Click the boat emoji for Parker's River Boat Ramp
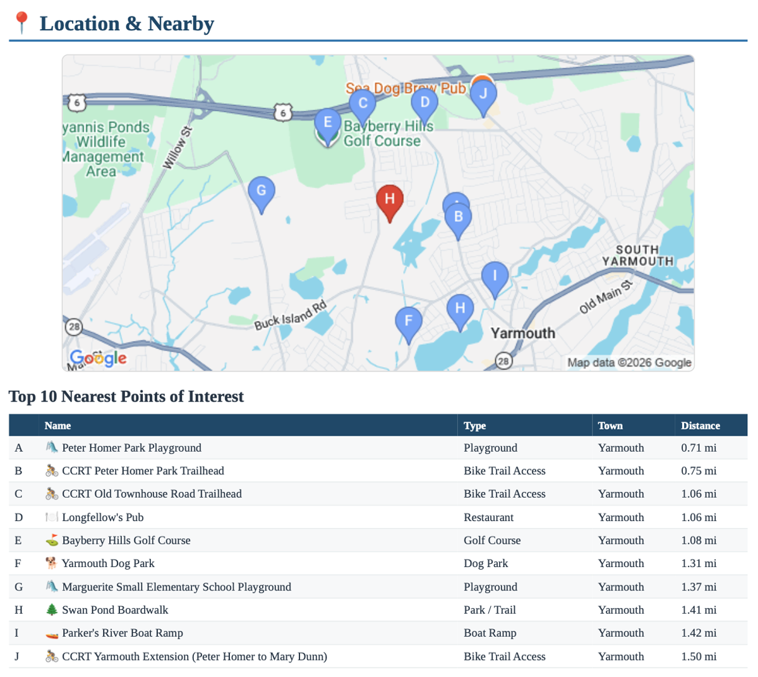Screen dimensions: 758x677 click(52, 633)
